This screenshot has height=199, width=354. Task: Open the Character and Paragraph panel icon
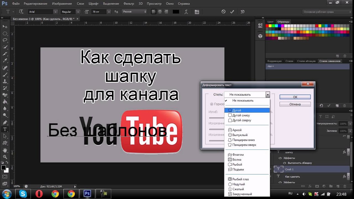[197, 12]
